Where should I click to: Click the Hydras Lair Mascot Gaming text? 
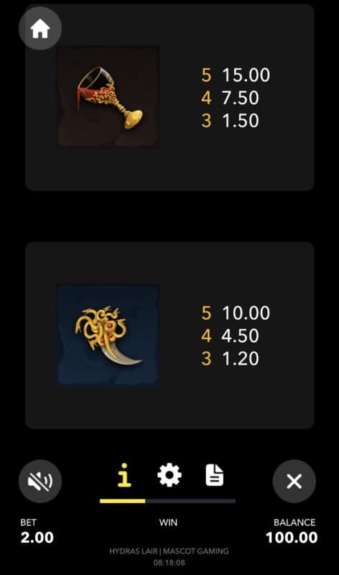pyautogui.click(x=169, y=551)
